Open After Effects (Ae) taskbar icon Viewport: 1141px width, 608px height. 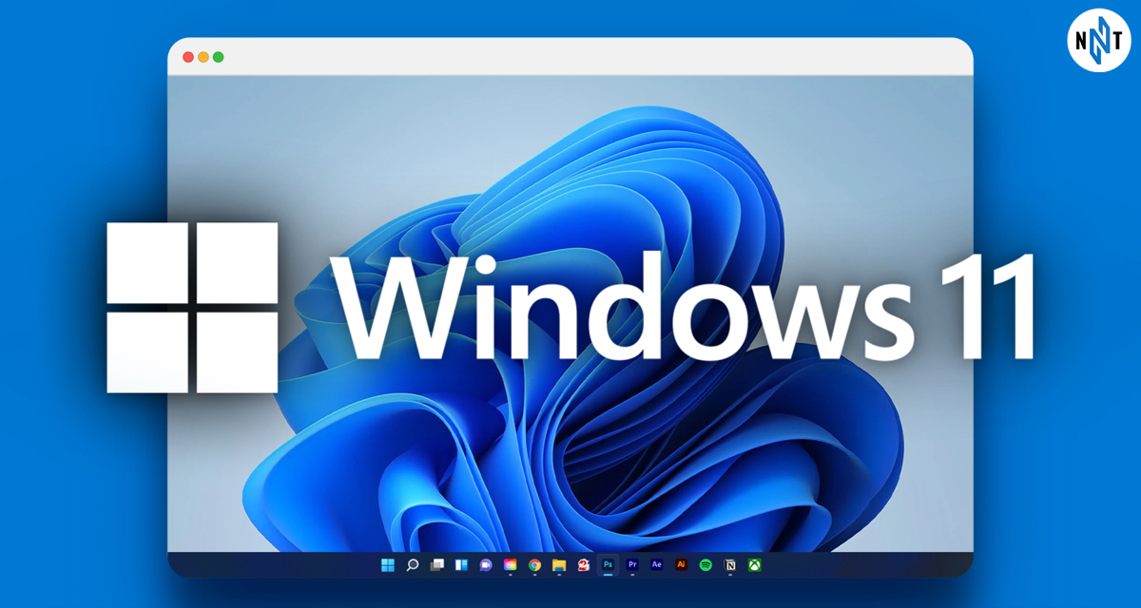[656, 564]
